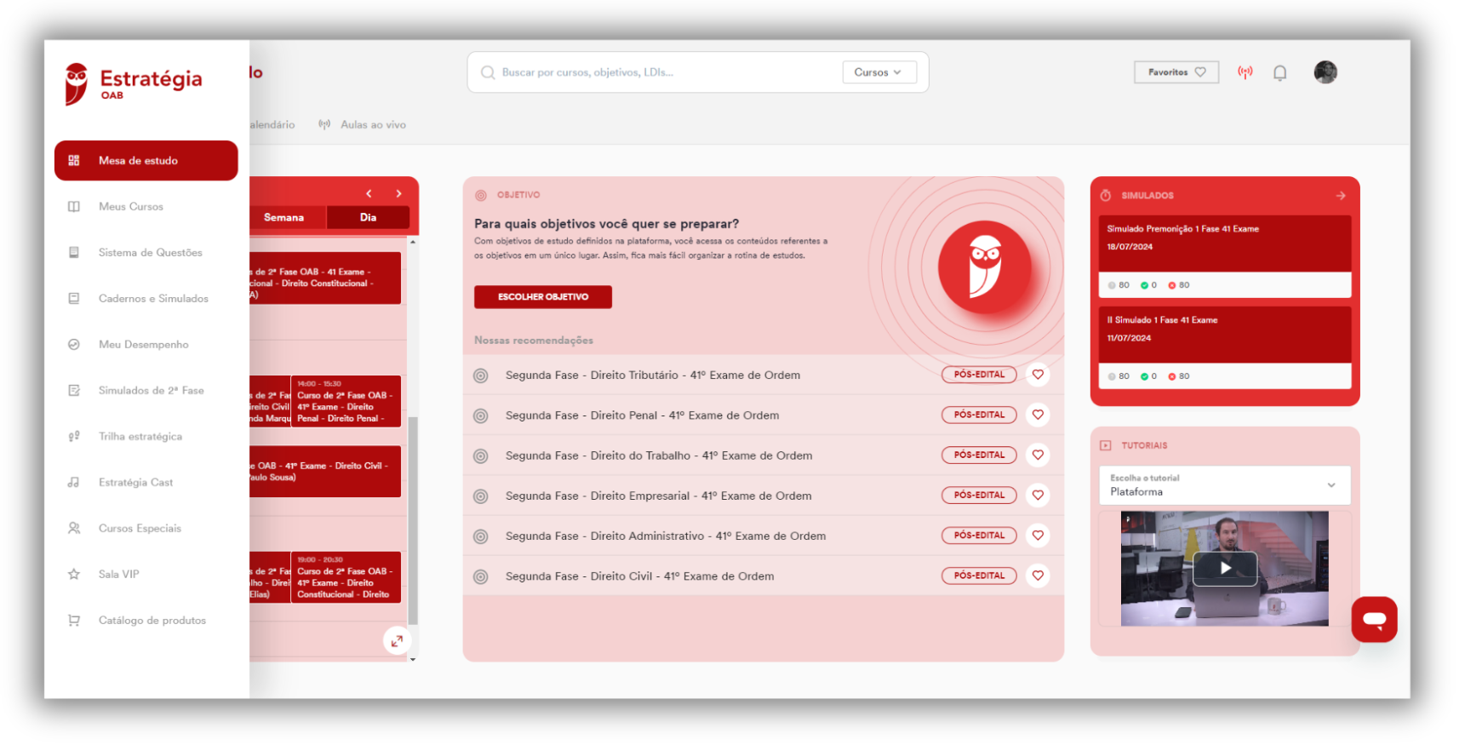Open the chat support bubble
The height and width of the screenshot is (745, 1465).
click(1375, 619)
